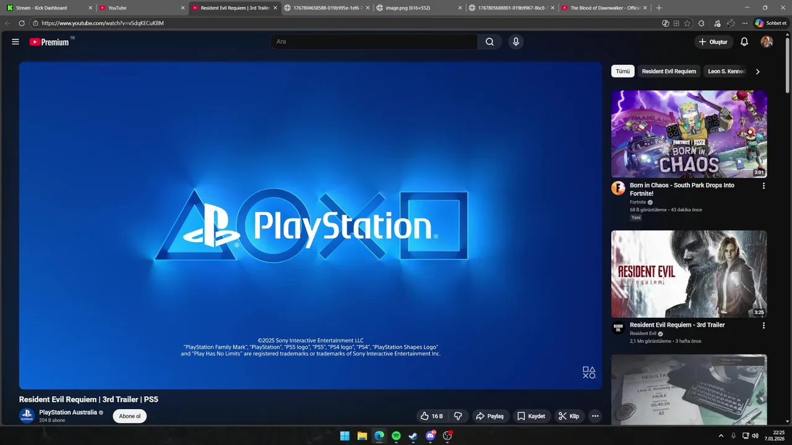The width and height of the screenshot is (792, 445).
Task: Click the PlayStation shapes watermark in player
Action: 589,372
